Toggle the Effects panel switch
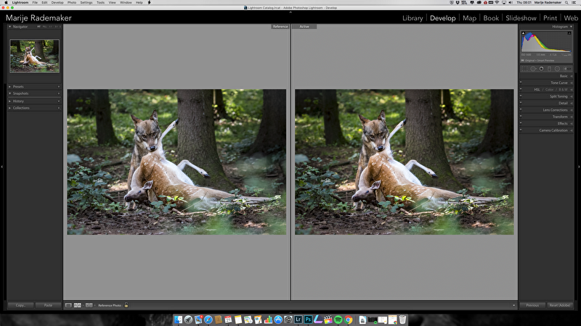 click(521, 123)
